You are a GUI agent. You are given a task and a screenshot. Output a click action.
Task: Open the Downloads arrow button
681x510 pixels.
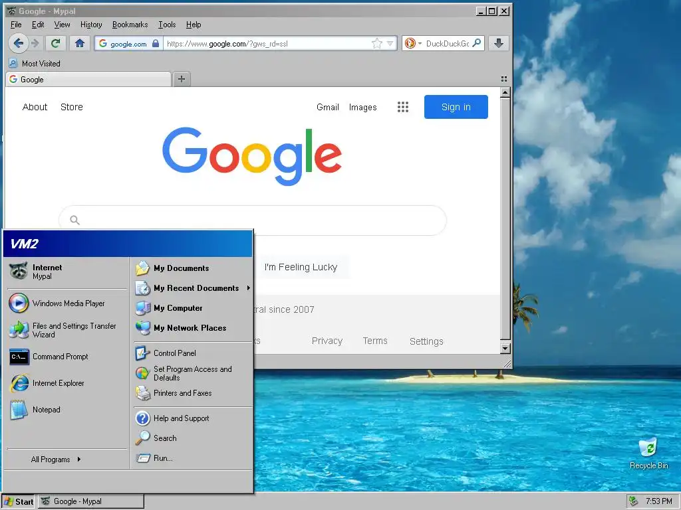coord(499,43)
